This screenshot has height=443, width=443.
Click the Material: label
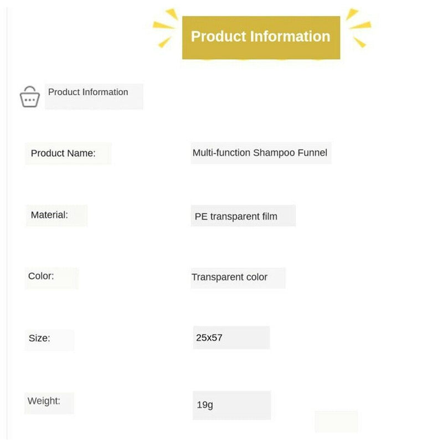coord(49,215)
